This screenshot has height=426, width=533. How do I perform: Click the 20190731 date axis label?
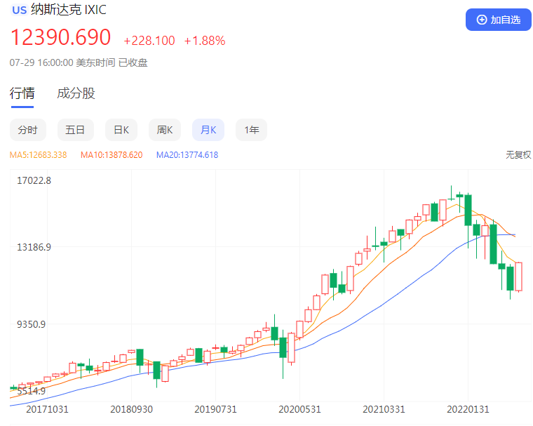(x=215, y=409)
